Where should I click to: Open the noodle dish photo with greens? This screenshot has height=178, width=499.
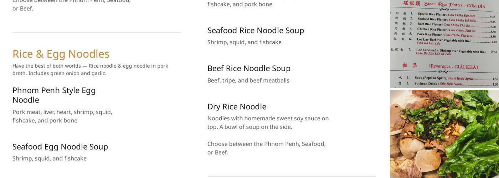444,134
